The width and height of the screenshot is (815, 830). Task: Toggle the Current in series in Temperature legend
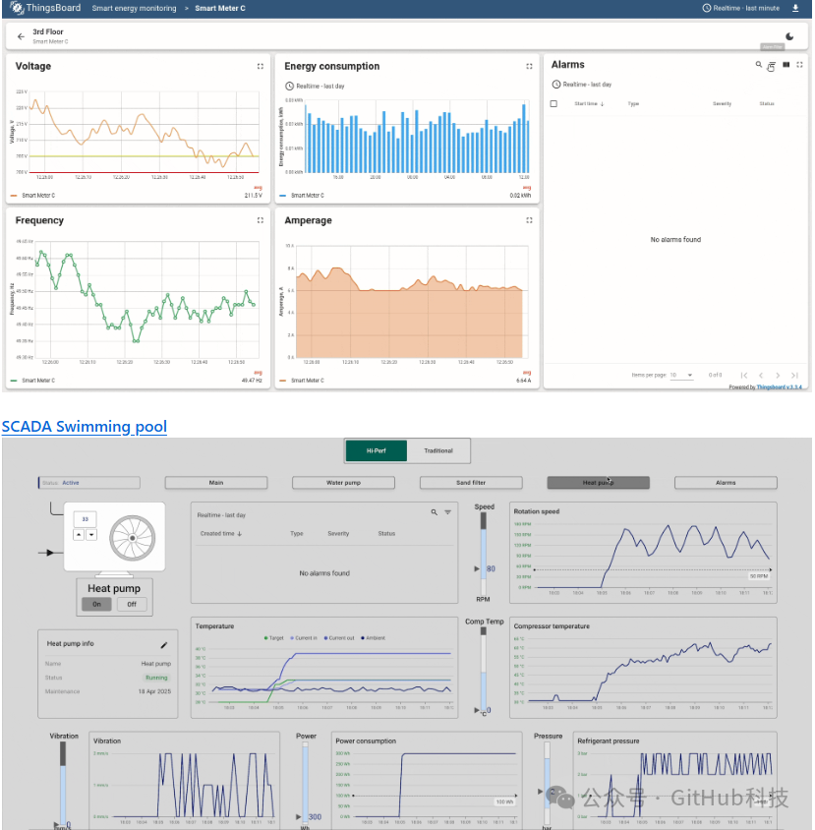304,638
